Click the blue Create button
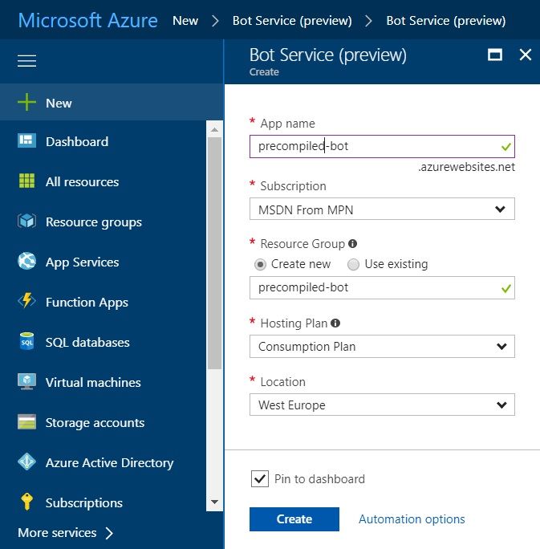This screenshot has width=540, height=549. [x=294, y=519]
